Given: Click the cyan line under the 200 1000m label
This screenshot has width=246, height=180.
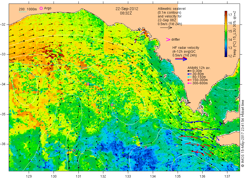Looking at the screenshot, I should [23, 11].
